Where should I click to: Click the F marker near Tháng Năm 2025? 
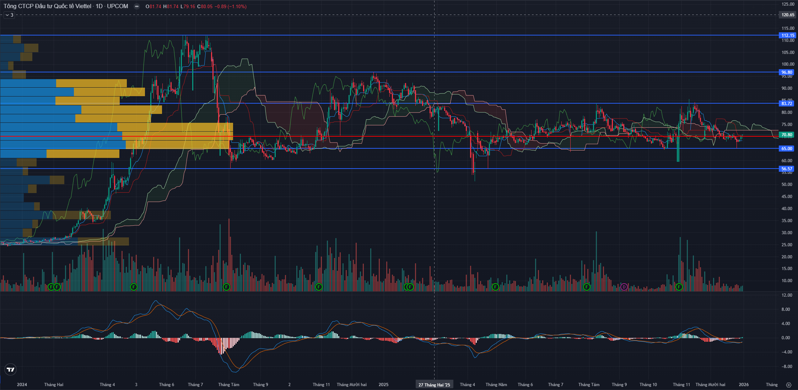495,287
